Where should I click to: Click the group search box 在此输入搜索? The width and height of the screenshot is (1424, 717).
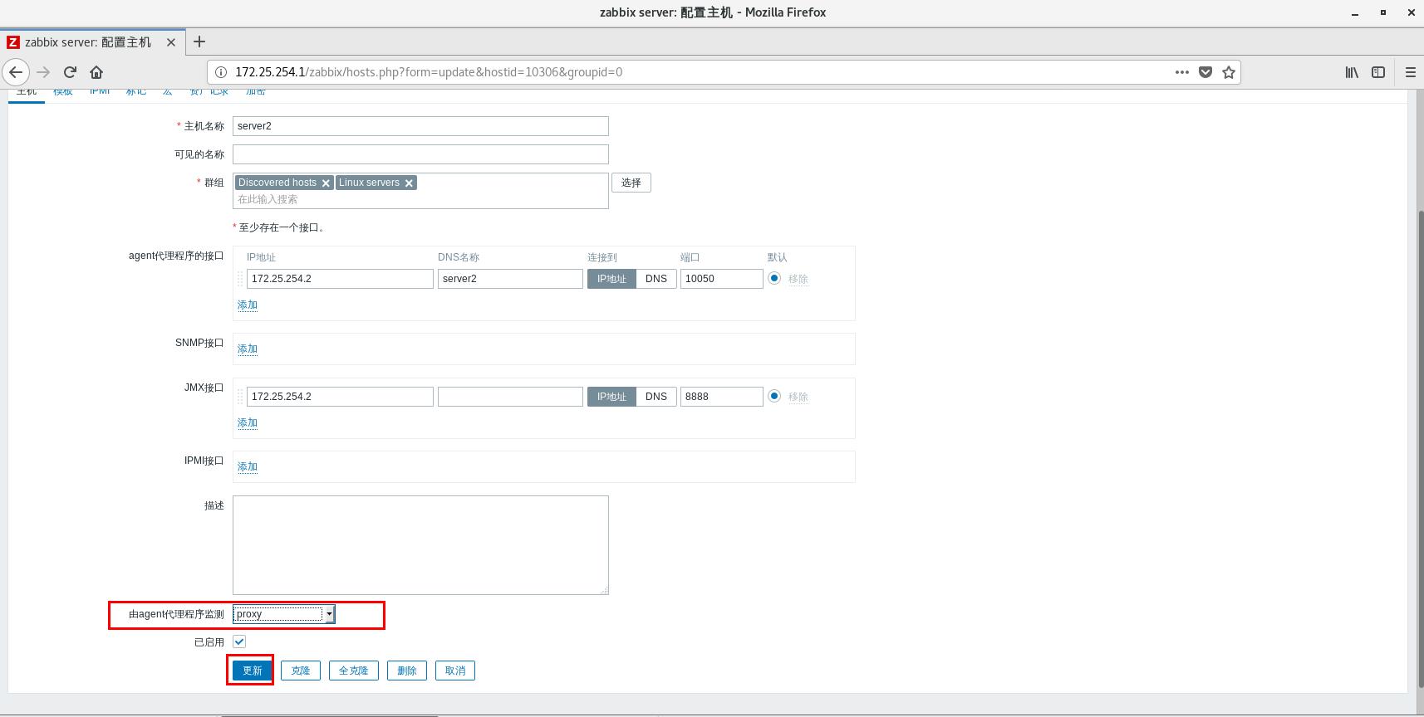tap(420, 199)
